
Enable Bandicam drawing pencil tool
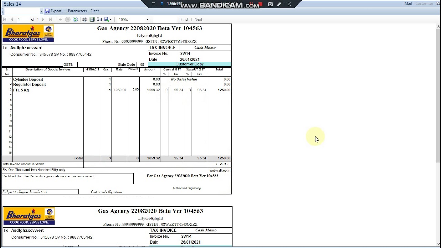pyautogui.click(x=279, y=4)
